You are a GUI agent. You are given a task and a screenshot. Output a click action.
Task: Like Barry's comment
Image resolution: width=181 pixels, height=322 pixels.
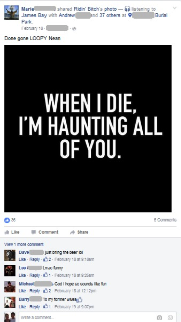pyautogui.click(x=22, y=307)
